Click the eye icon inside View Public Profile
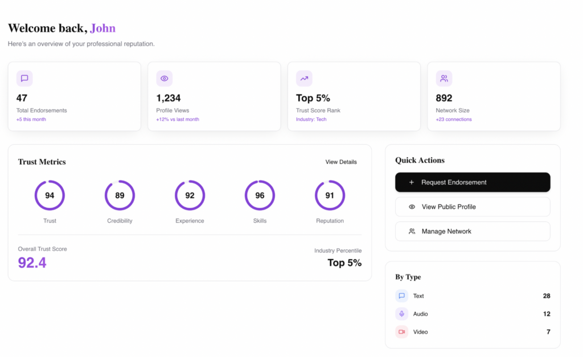Viewport: 583px width, 357px height. click(412, 207)
